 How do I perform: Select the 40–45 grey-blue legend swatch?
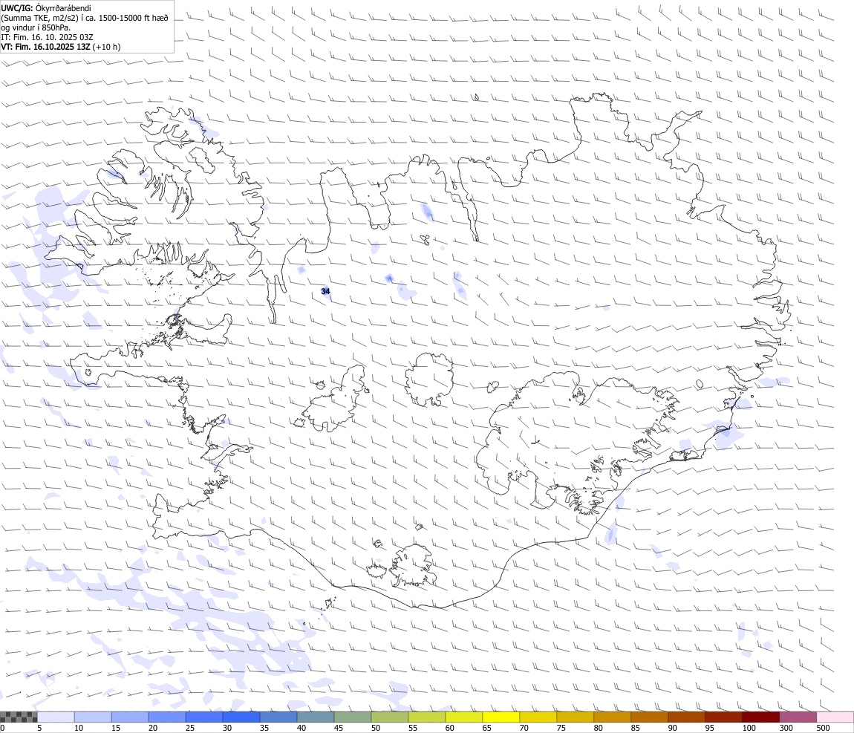point(316,717)
